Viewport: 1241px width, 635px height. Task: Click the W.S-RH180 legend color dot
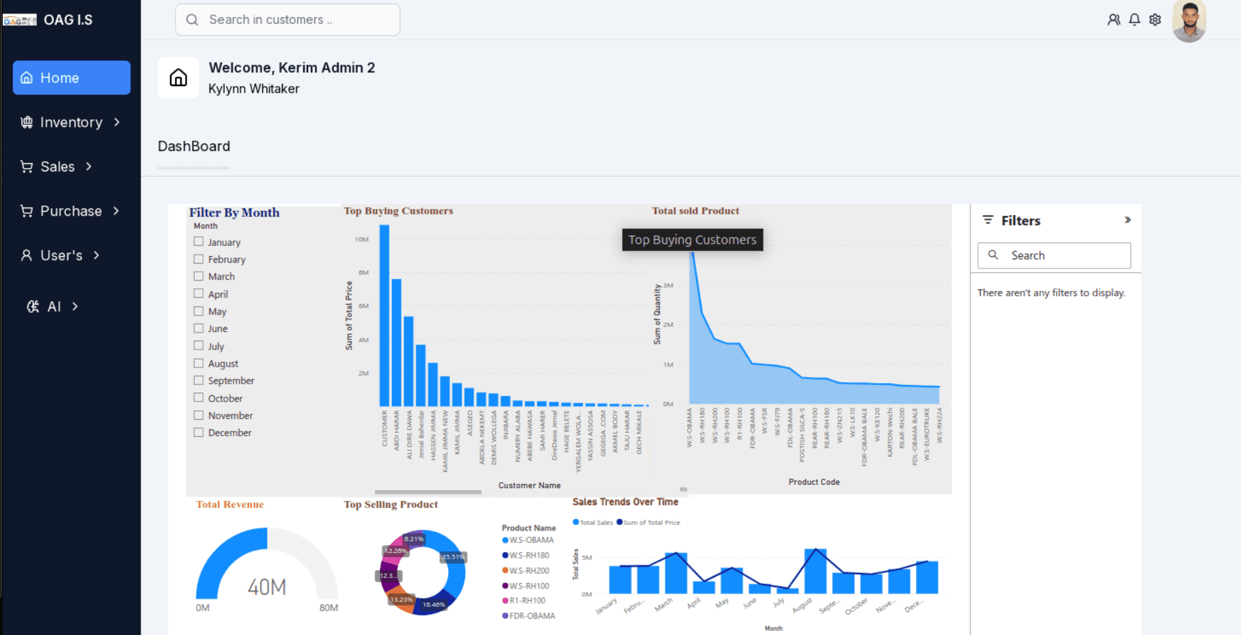pyautogui.click(x=505, y=555)
